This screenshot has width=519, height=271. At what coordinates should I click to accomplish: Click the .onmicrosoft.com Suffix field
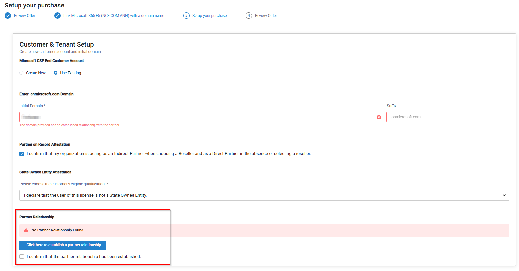point(448,117)
